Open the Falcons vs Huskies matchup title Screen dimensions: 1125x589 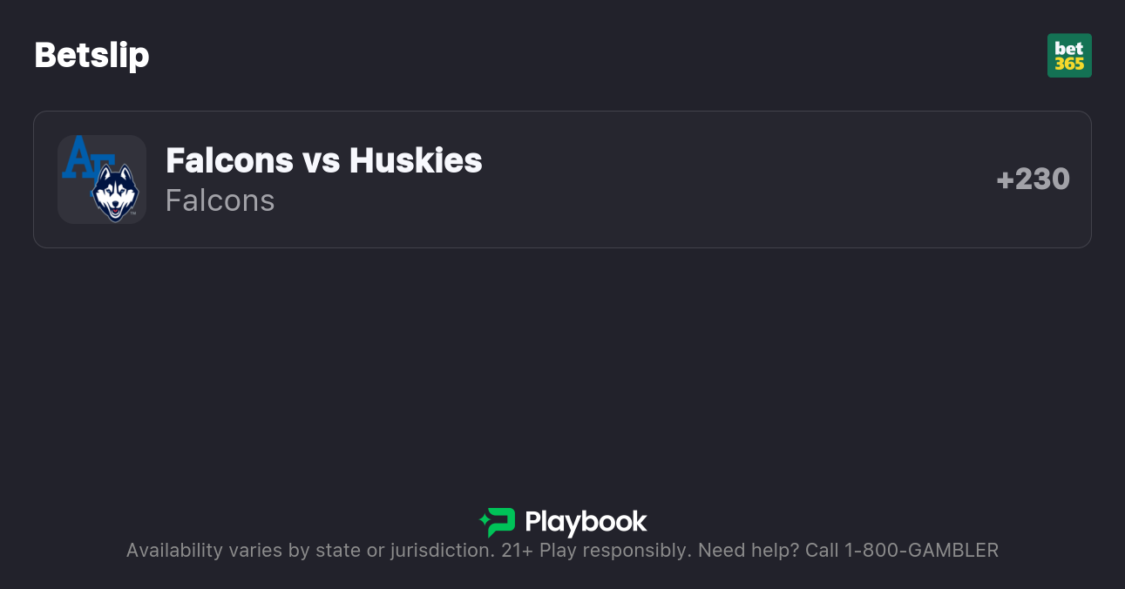point(323,160)
